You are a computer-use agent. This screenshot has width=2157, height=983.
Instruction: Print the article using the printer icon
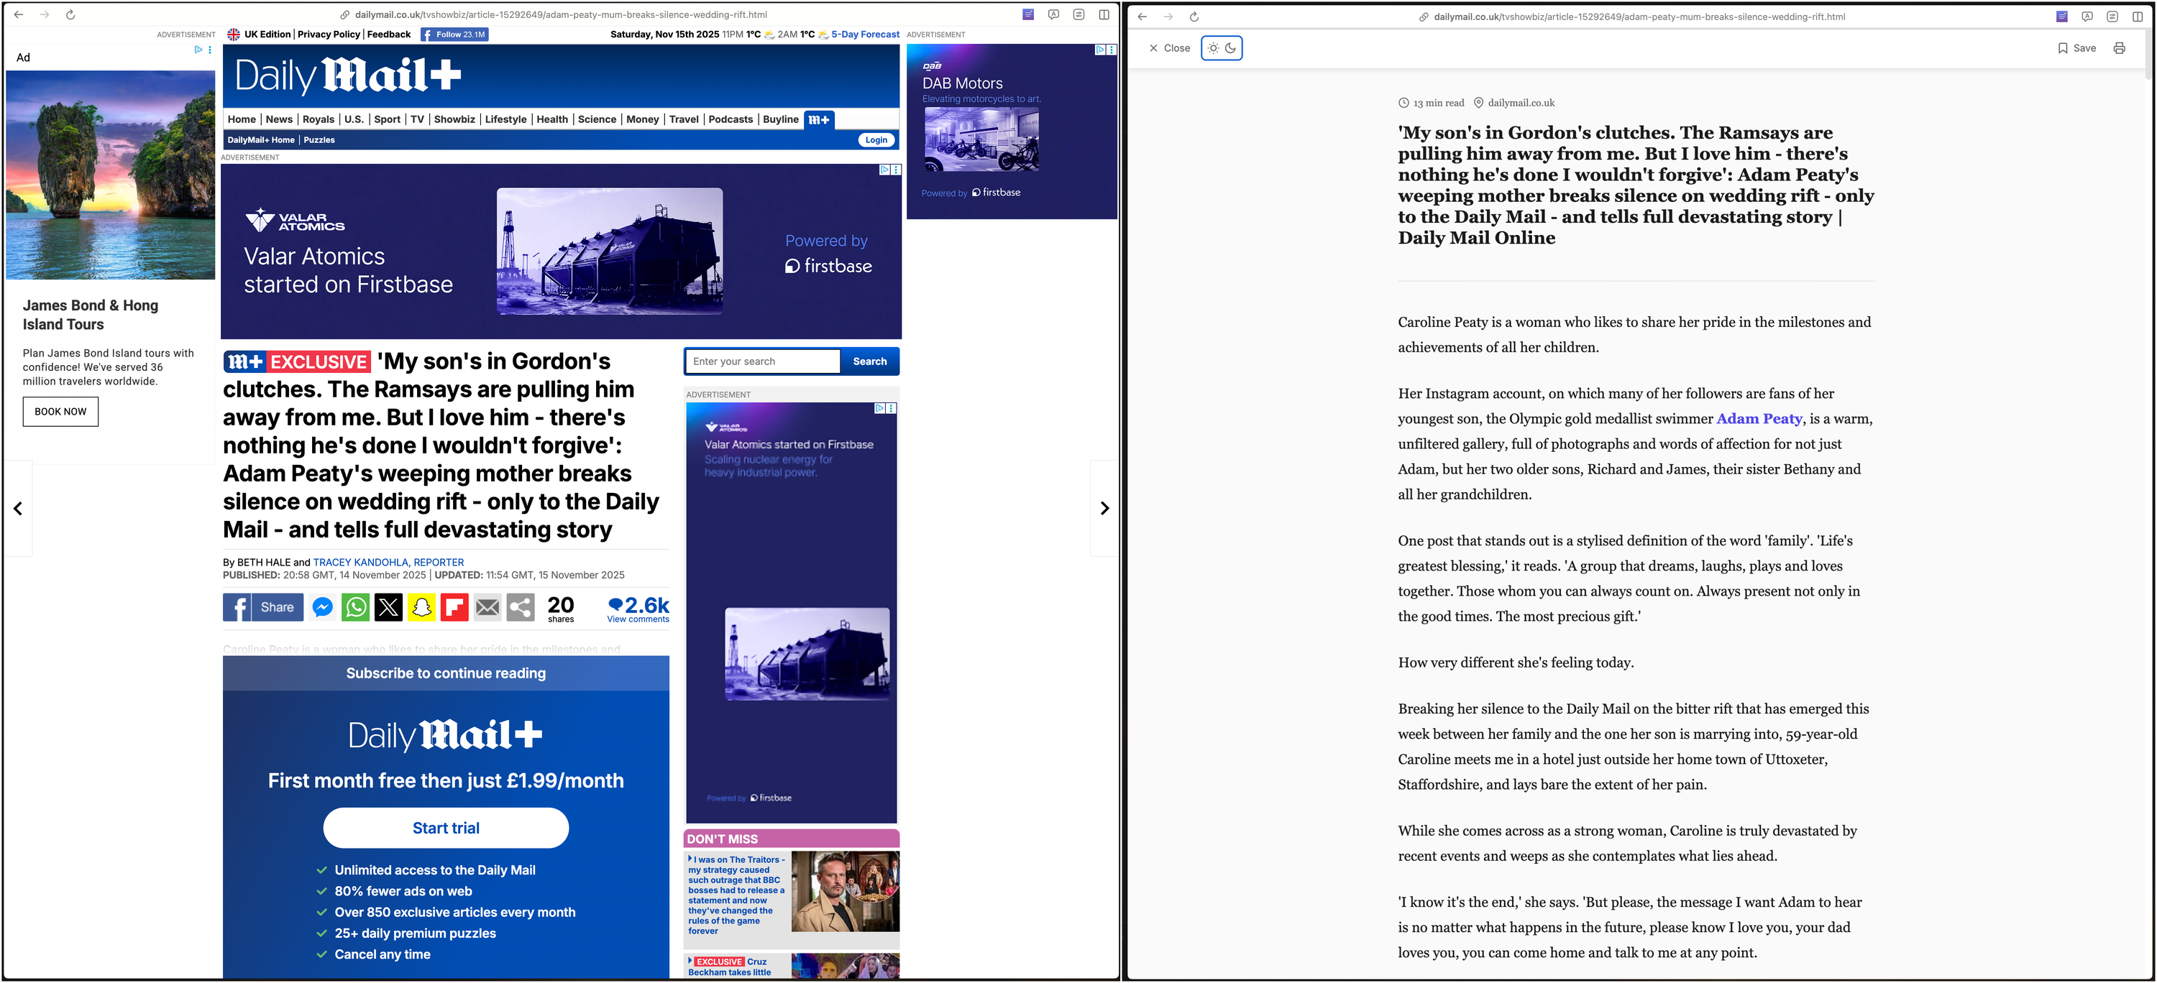(2120, 47)
